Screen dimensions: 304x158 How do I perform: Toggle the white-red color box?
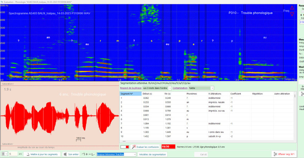[x=125, y=147]
